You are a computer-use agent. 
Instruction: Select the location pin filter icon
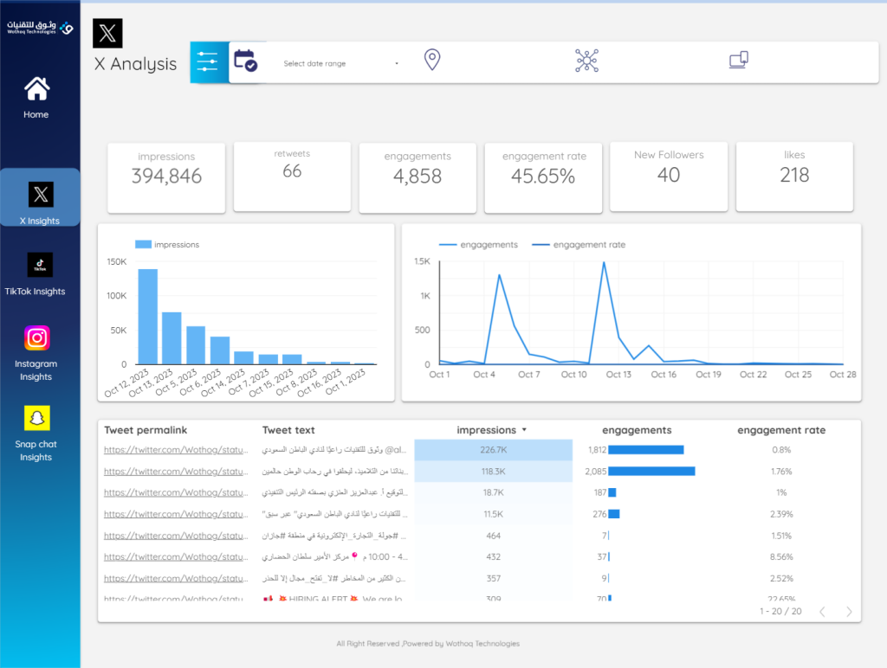[x=431, y=60]
